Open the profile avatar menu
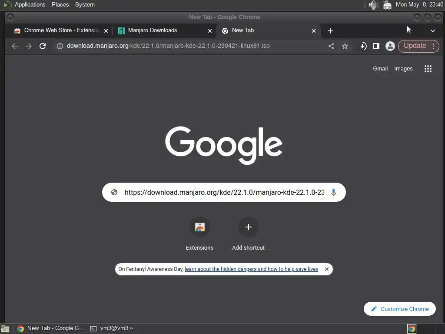Screen dimensions: 445x334 pos(390,46)
